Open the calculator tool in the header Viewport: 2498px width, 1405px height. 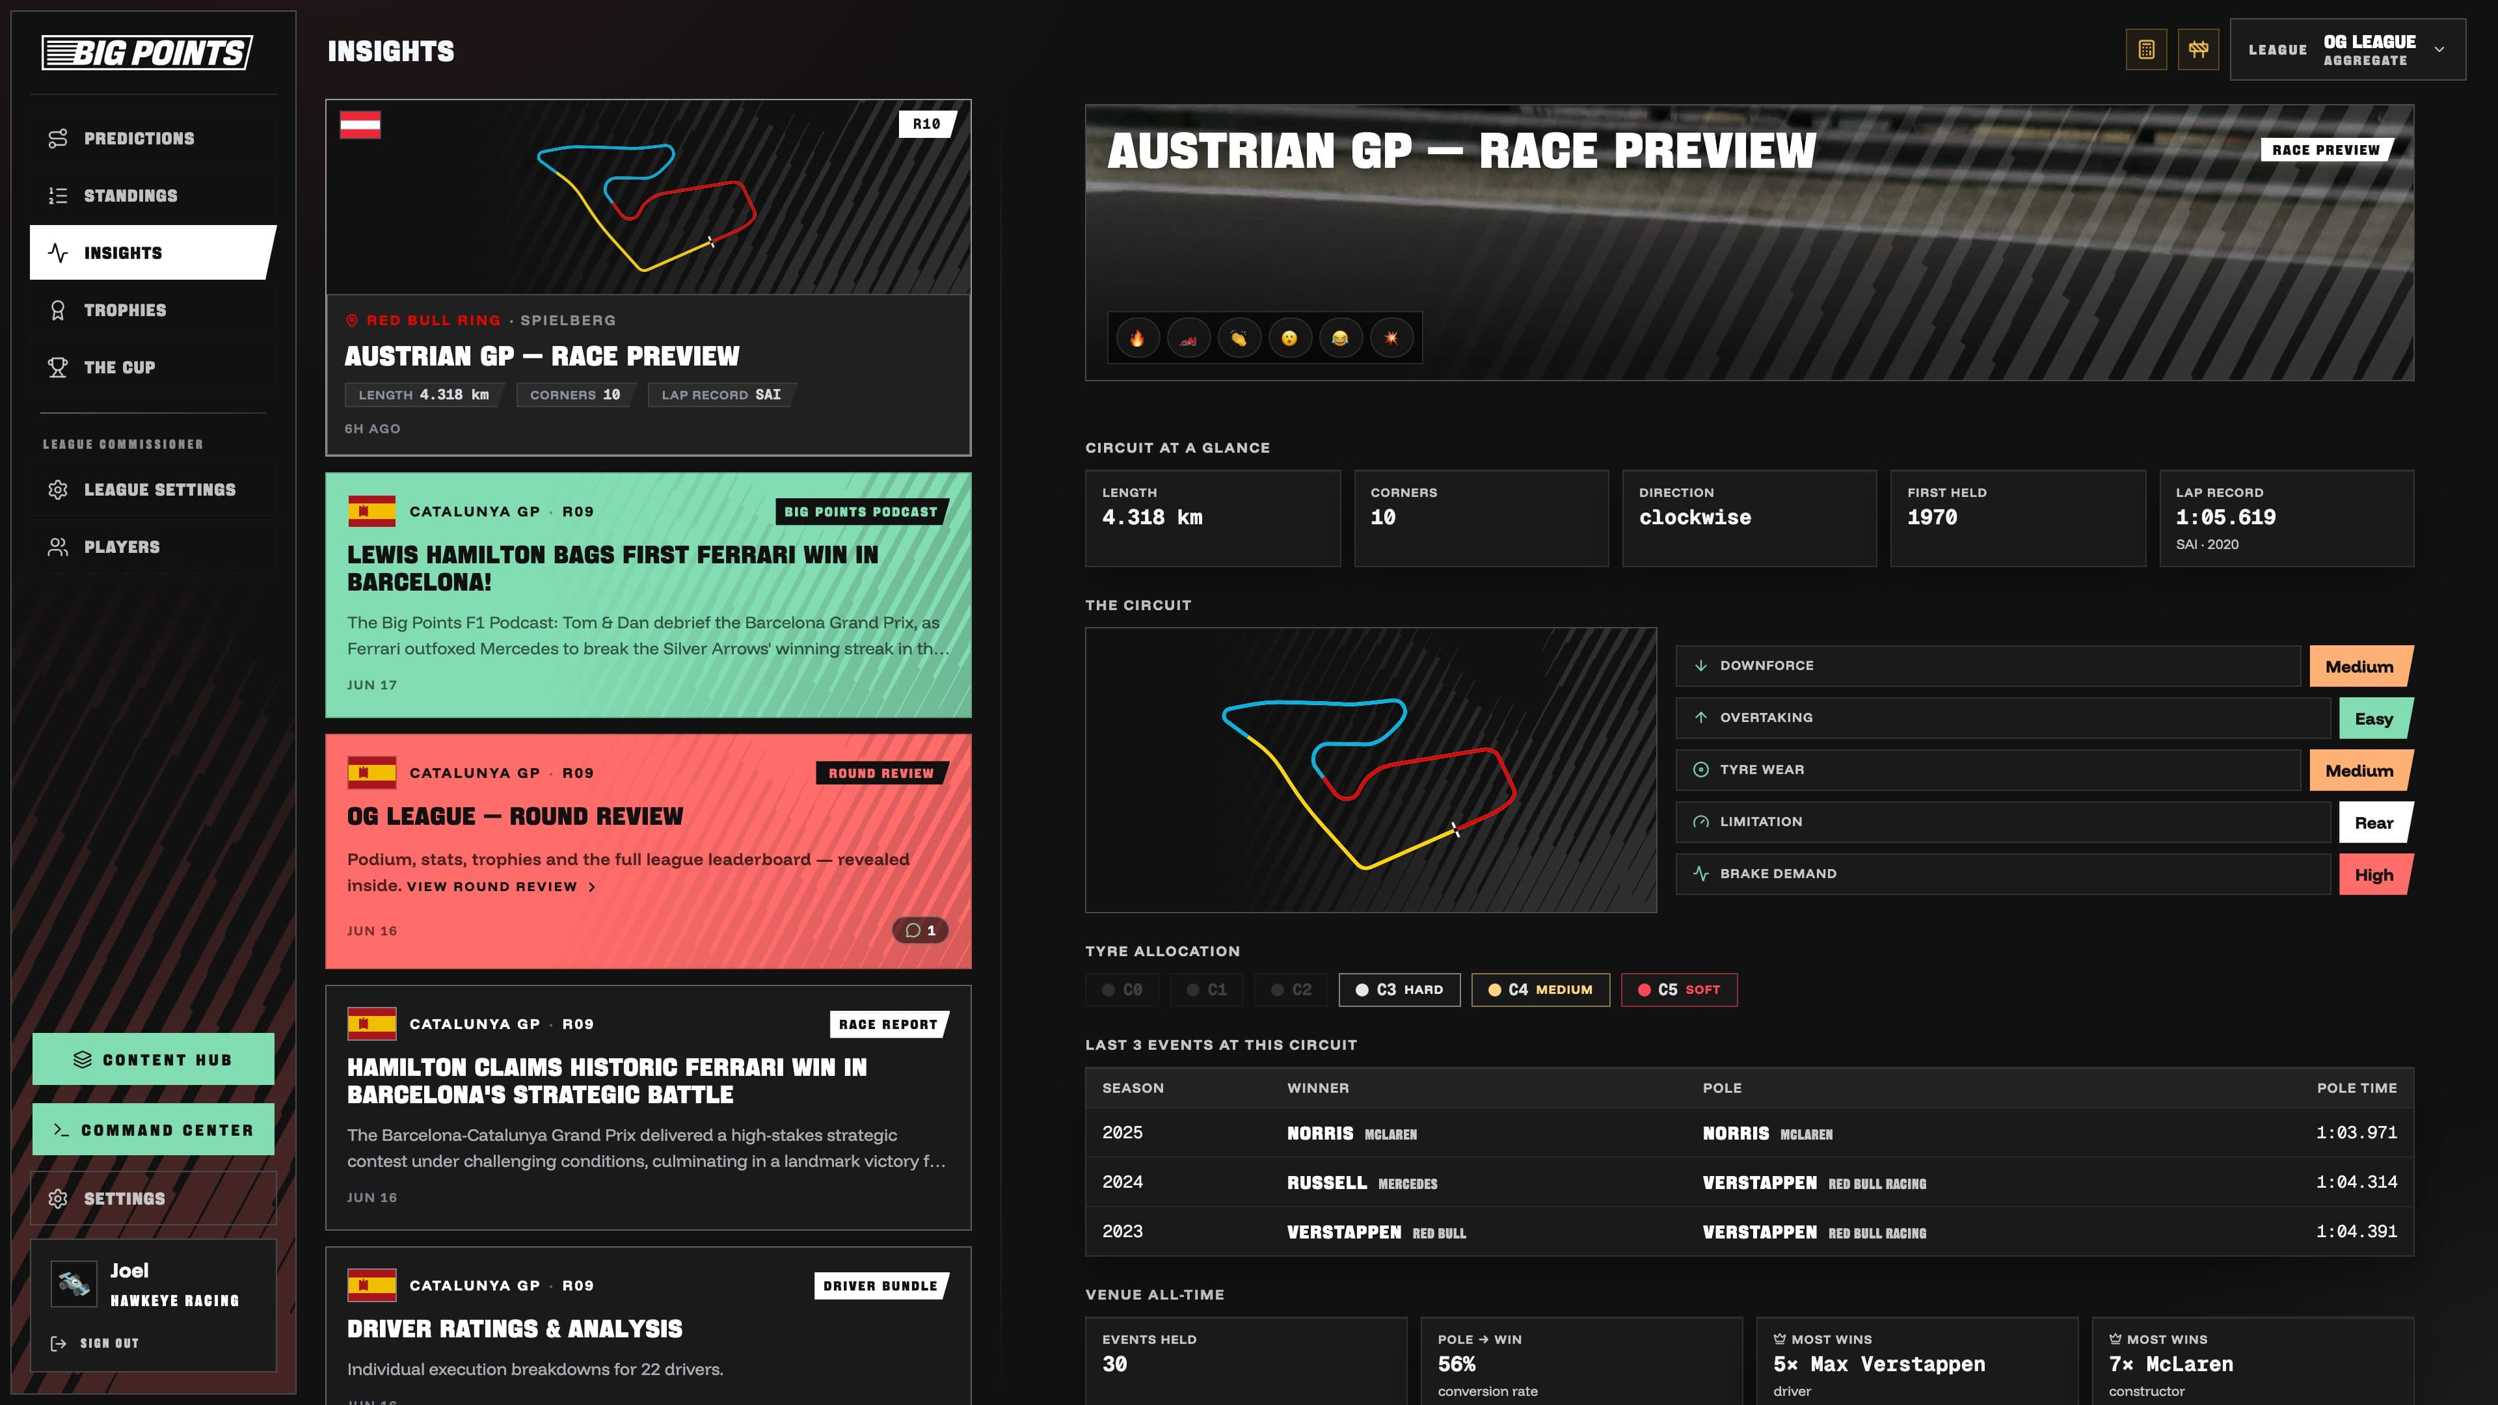2146,49
